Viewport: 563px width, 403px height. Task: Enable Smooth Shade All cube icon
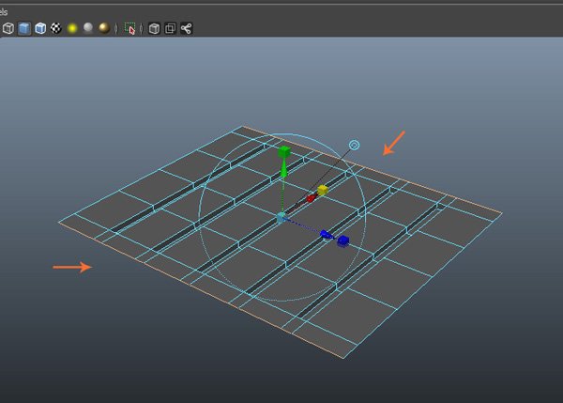coord(24,28)
